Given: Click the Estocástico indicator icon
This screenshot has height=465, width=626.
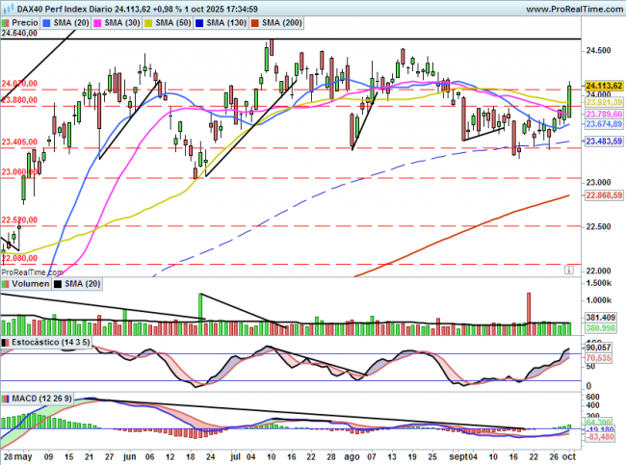Looking at the screenshot, I should [x=7, y=342].
